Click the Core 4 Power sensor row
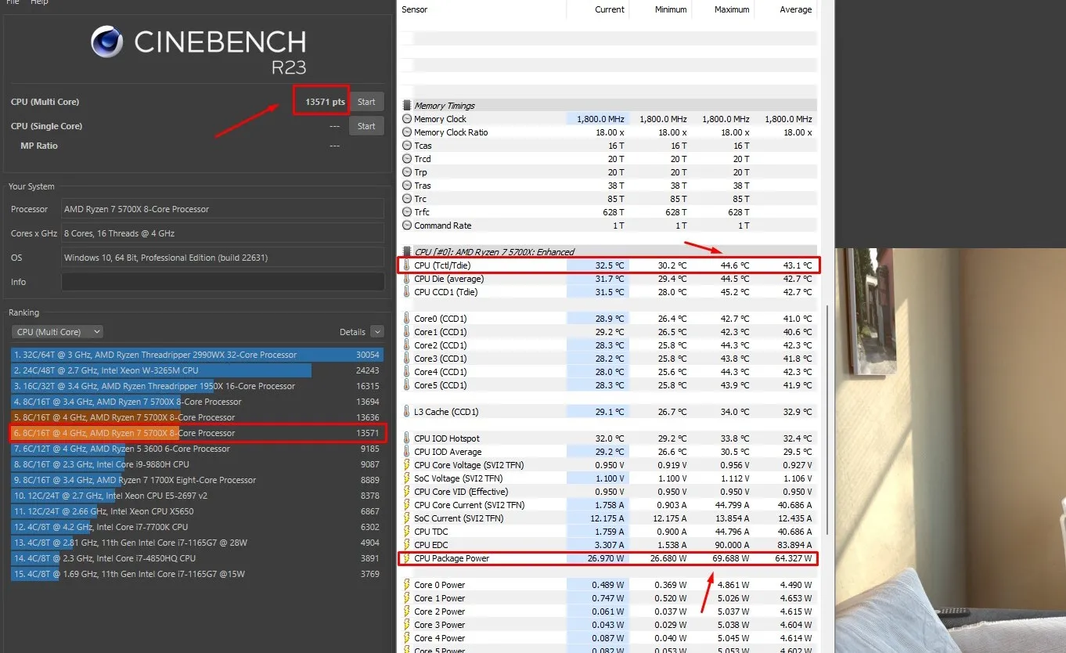This screenshot has width=1066, height=653. click(x=607, y=638)
